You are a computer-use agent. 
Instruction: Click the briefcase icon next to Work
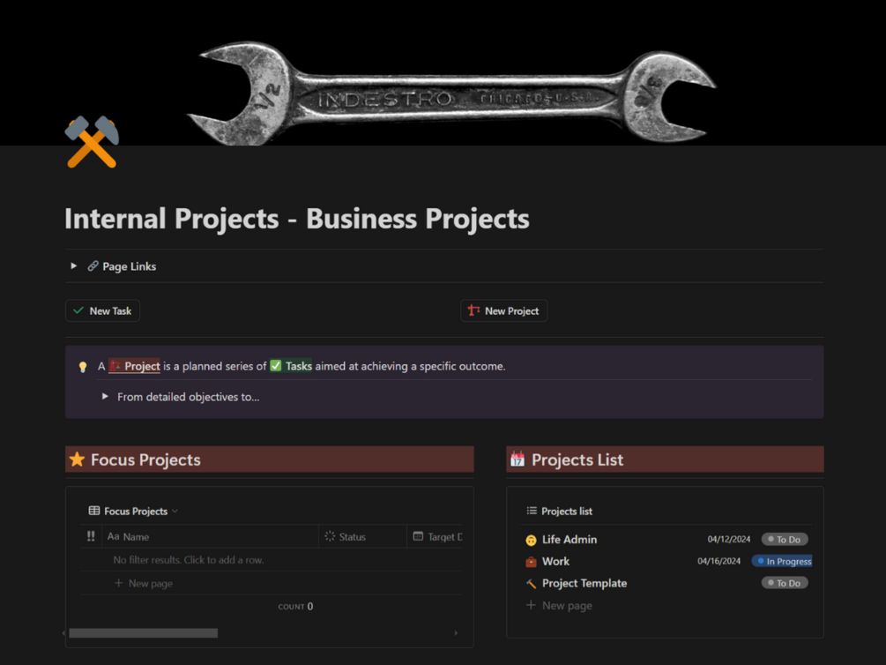tap(532, 561)
